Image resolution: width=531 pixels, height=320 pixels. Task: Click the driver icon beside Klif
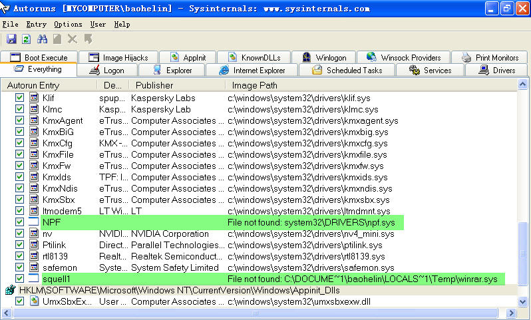pos(34,98)
